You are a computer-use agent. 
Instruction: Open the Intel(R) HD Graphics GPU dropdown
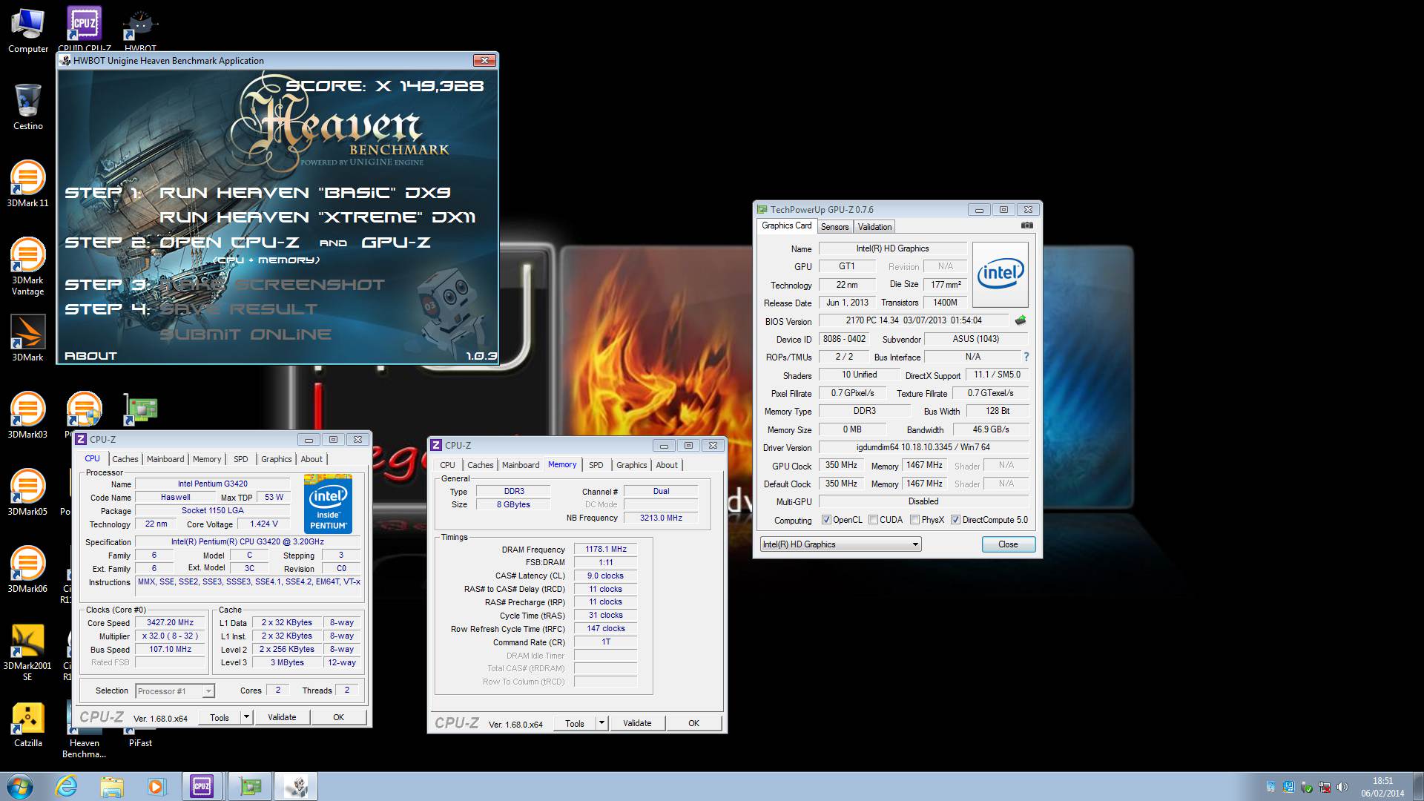tap(840, 544)
